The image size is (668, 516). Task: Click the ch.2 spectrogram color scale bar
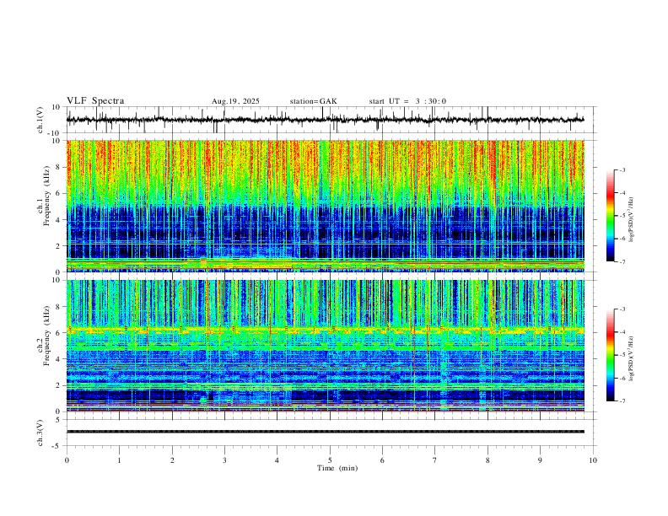tap(610, 355)
